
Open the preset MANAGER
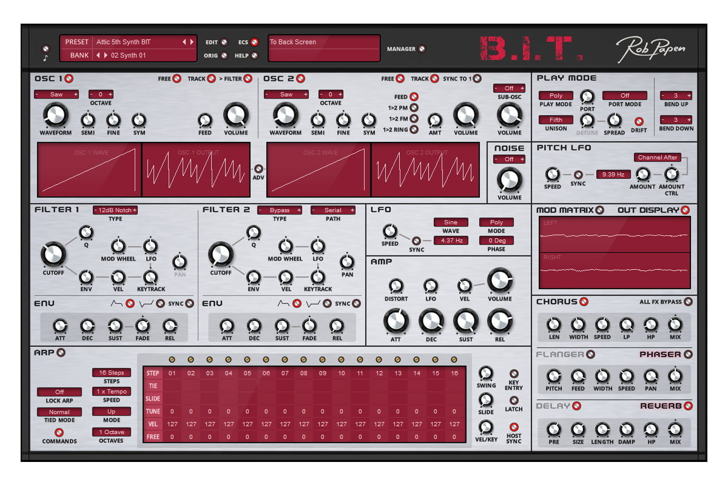[x=422, y=49]
